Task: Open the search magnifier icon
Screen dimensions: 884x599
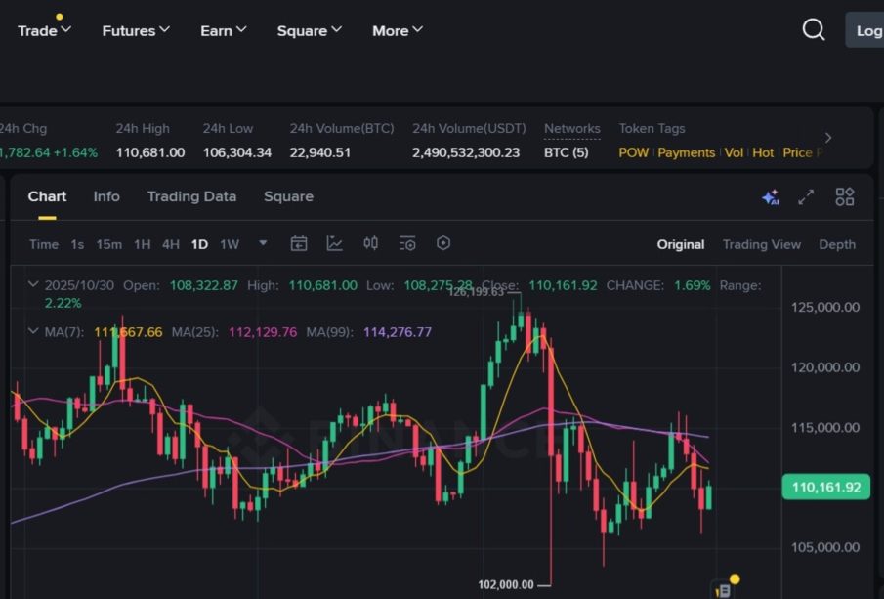Action: (x=814, y=30)
